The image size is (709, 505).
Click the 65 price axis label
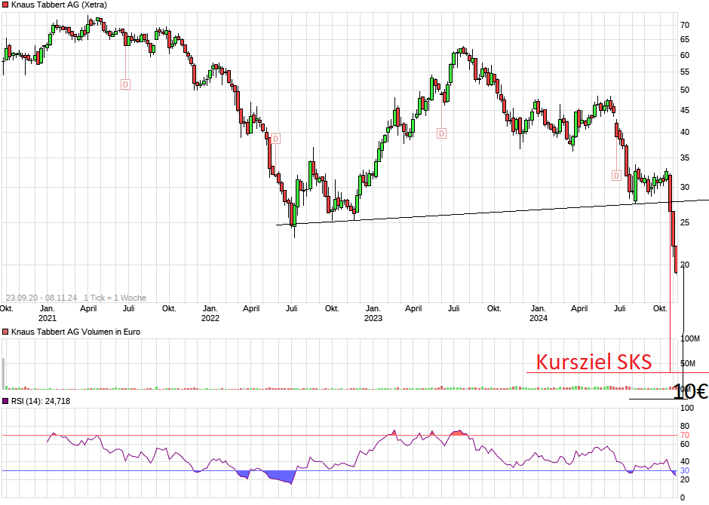tap(685, 40)
